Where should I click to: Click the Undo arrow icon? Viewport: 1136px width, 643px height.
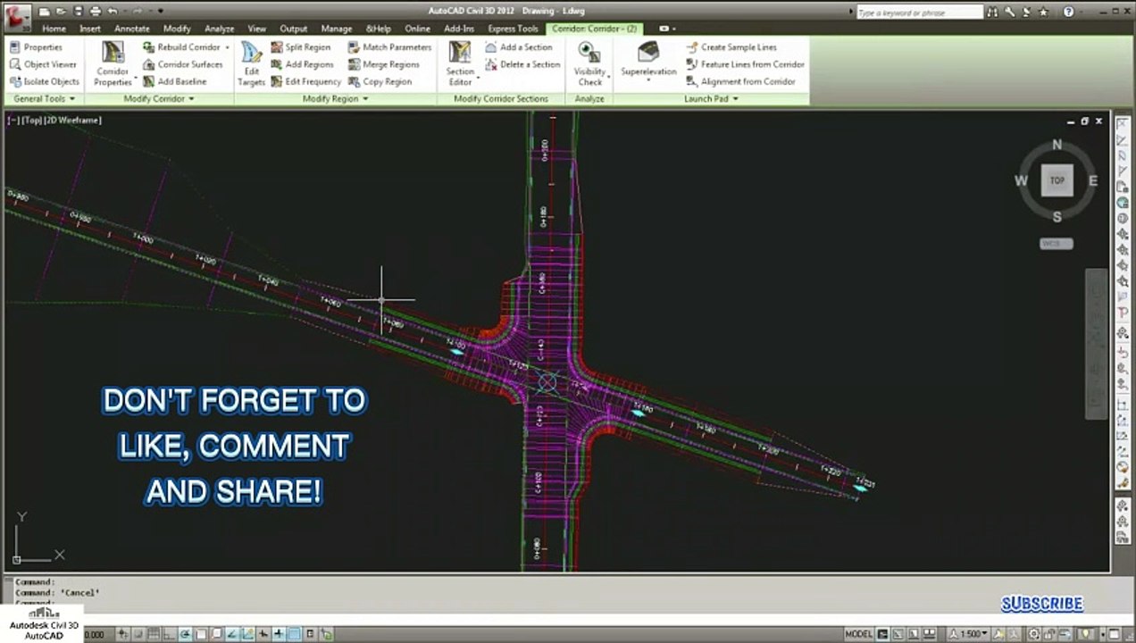click(x=112, y=12)
